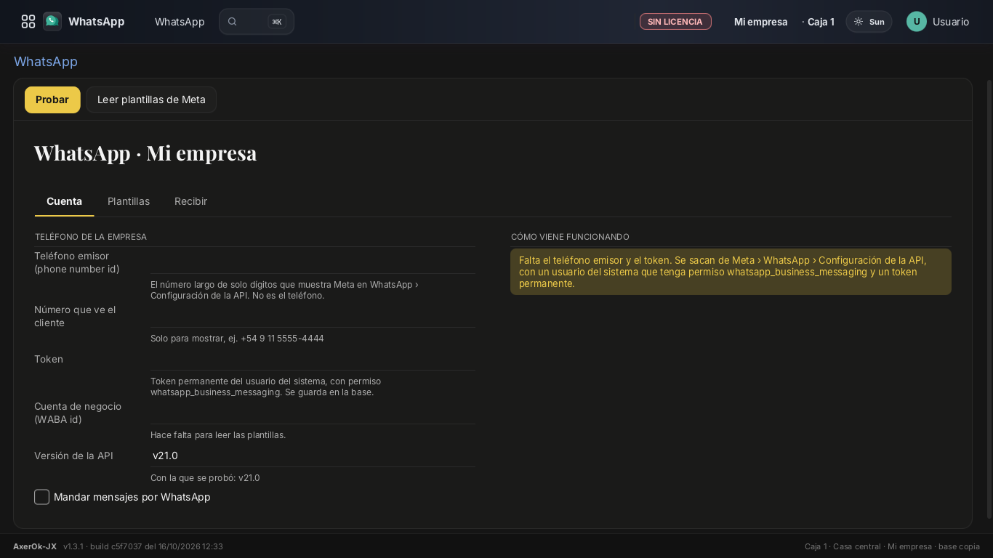993x558 pixels.
Task: Focus the Cuenta de negocio WABA id field
Action: click(x=313, y=413)
